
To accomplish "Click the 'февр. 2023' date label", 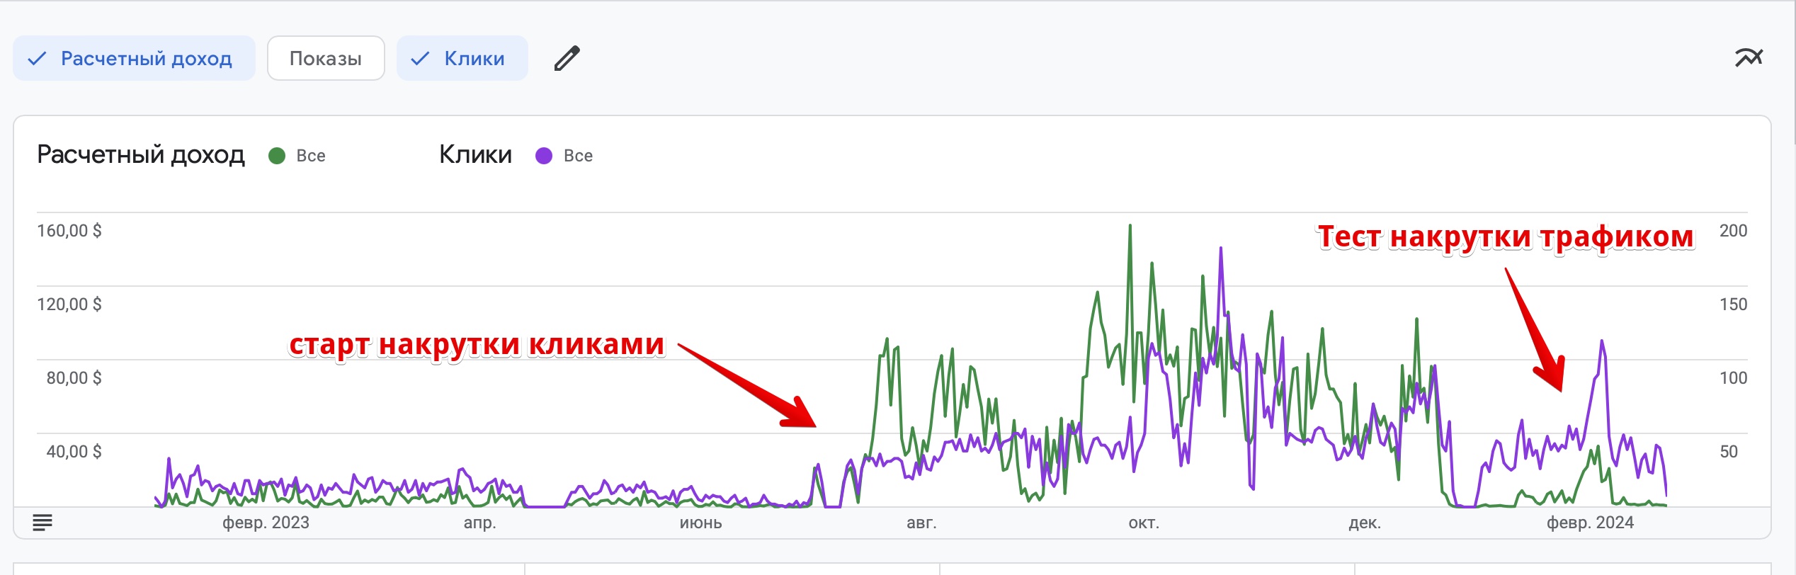I will (266, 523).
